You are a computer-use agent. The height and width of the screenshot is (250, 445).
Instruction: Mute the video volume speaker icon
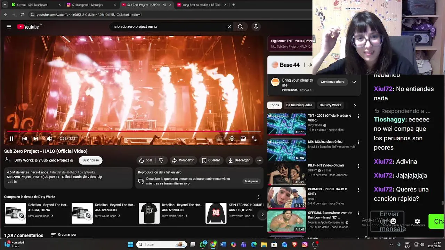coord(49,139)
